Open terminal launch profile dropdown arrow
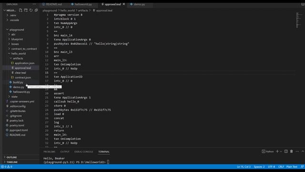The image size is (305, 172). point(281,151)
